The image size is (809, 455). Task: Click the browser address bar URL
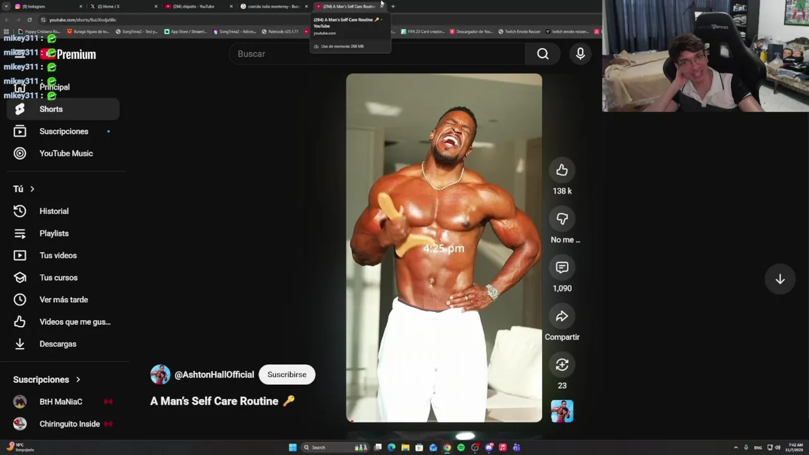point(83,20)
